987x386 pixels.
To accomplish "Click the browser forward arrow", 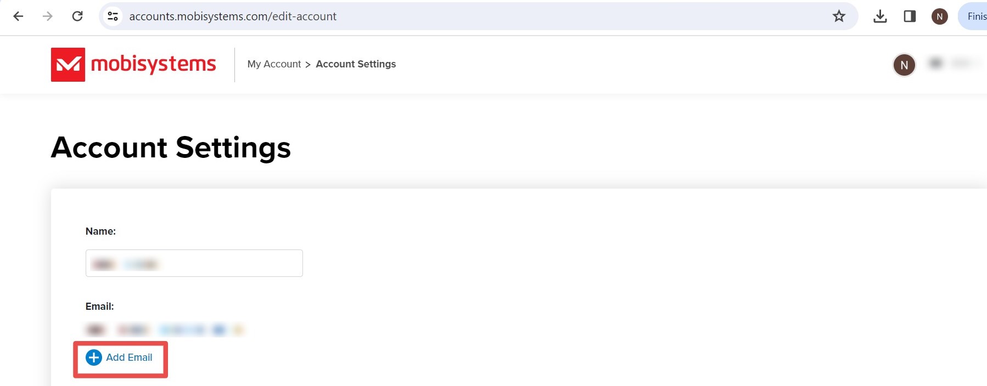I will coord(48,16).
